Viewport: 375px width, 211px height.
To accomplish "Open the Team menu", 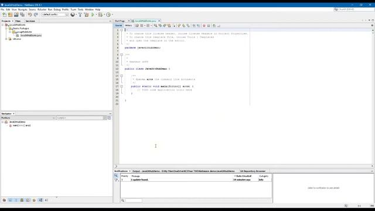I will [73, 9].
